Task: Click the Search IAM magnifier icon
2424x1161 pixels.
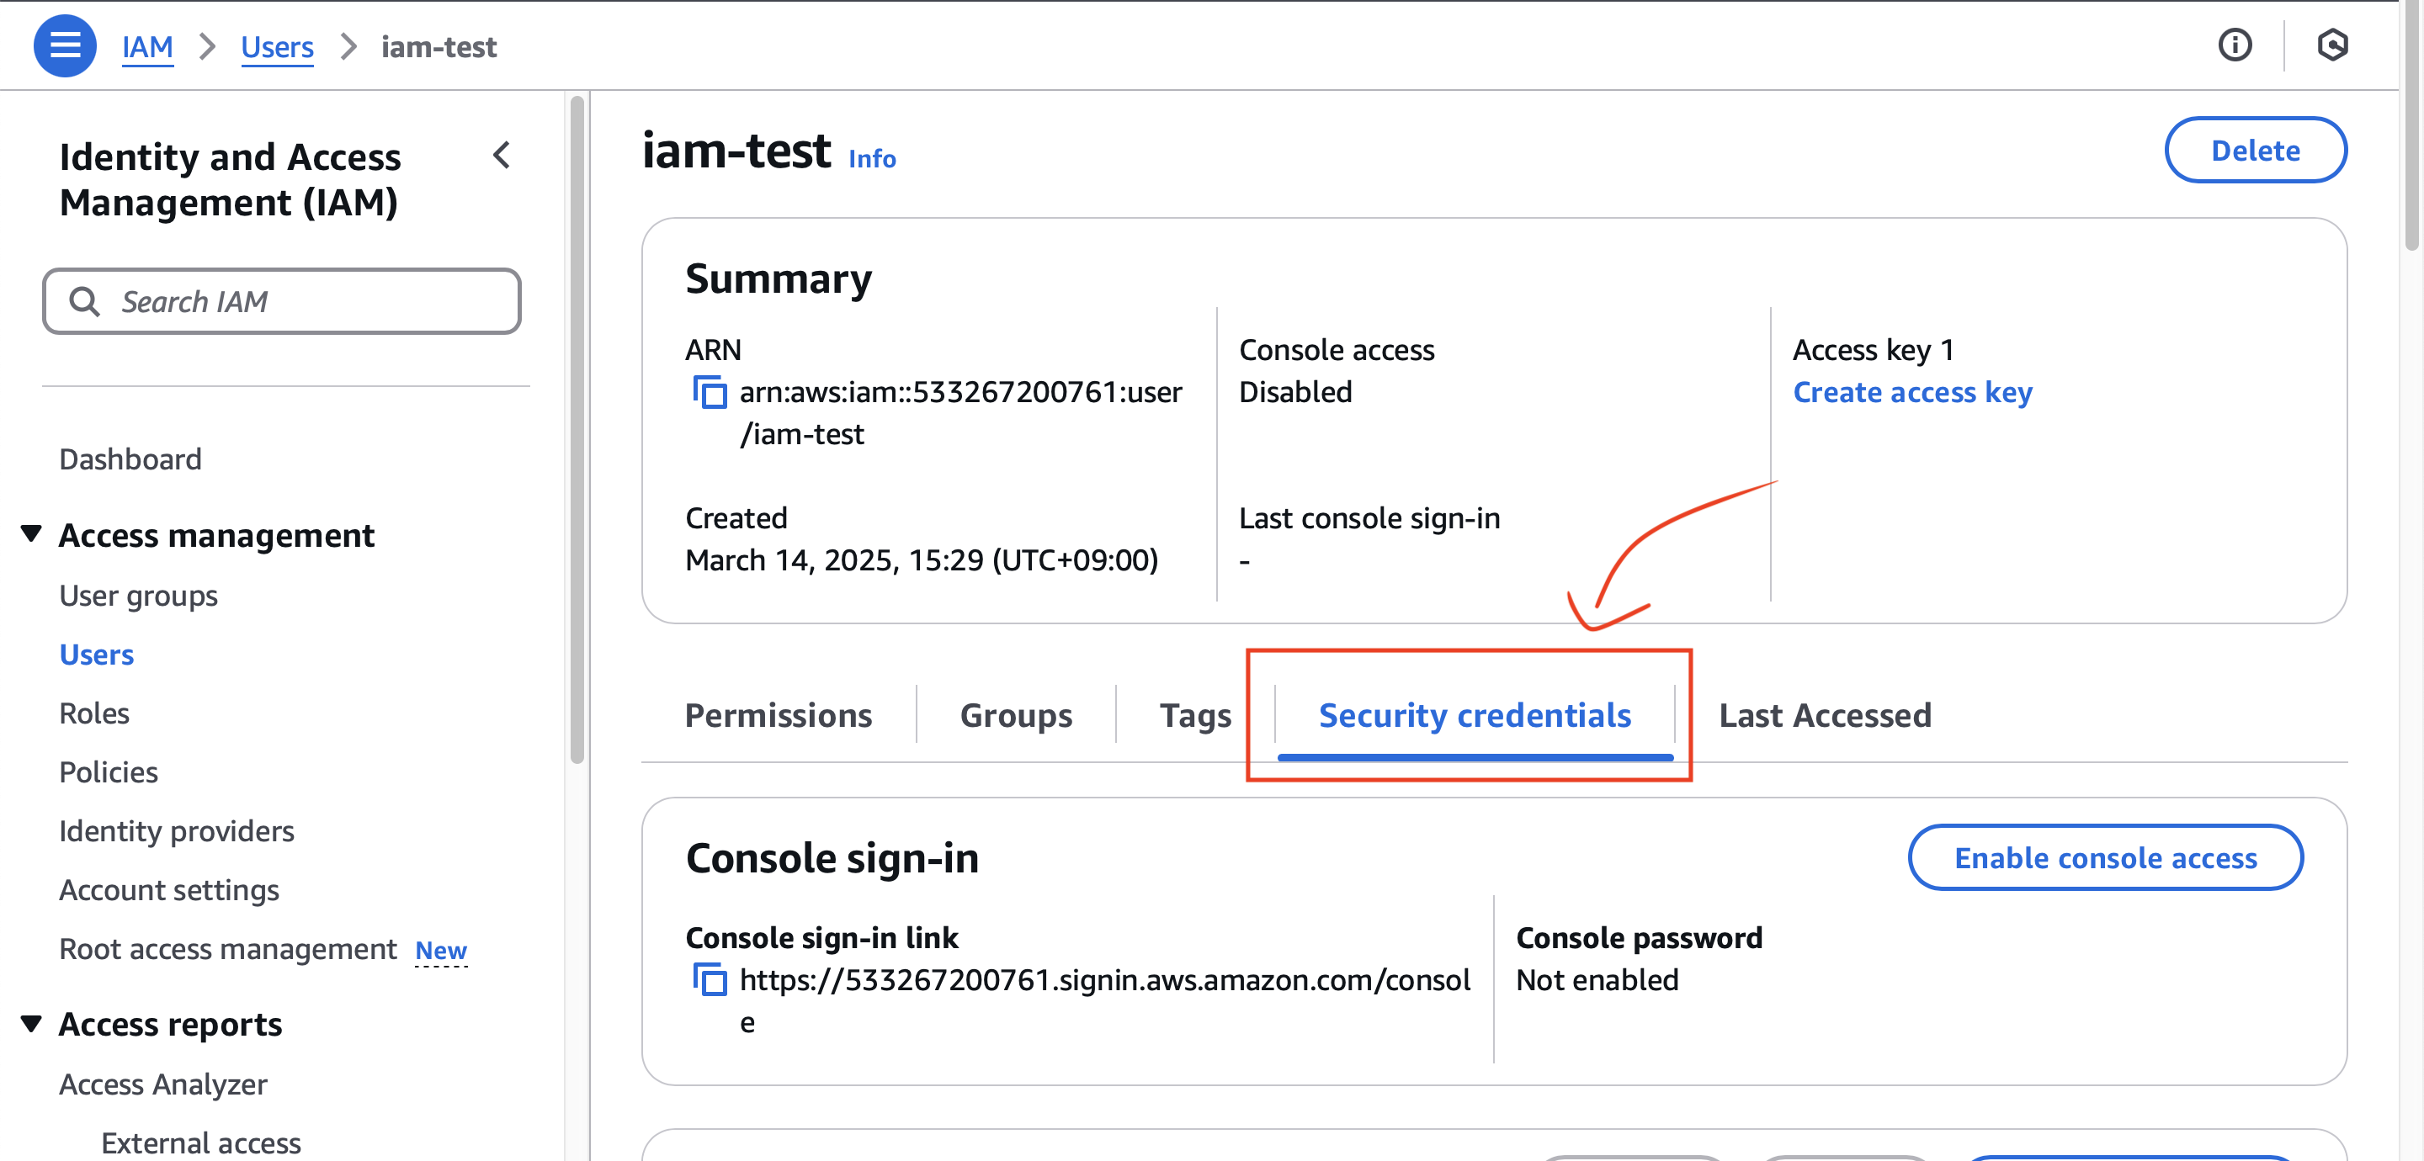Action: (x=85, y=301)
